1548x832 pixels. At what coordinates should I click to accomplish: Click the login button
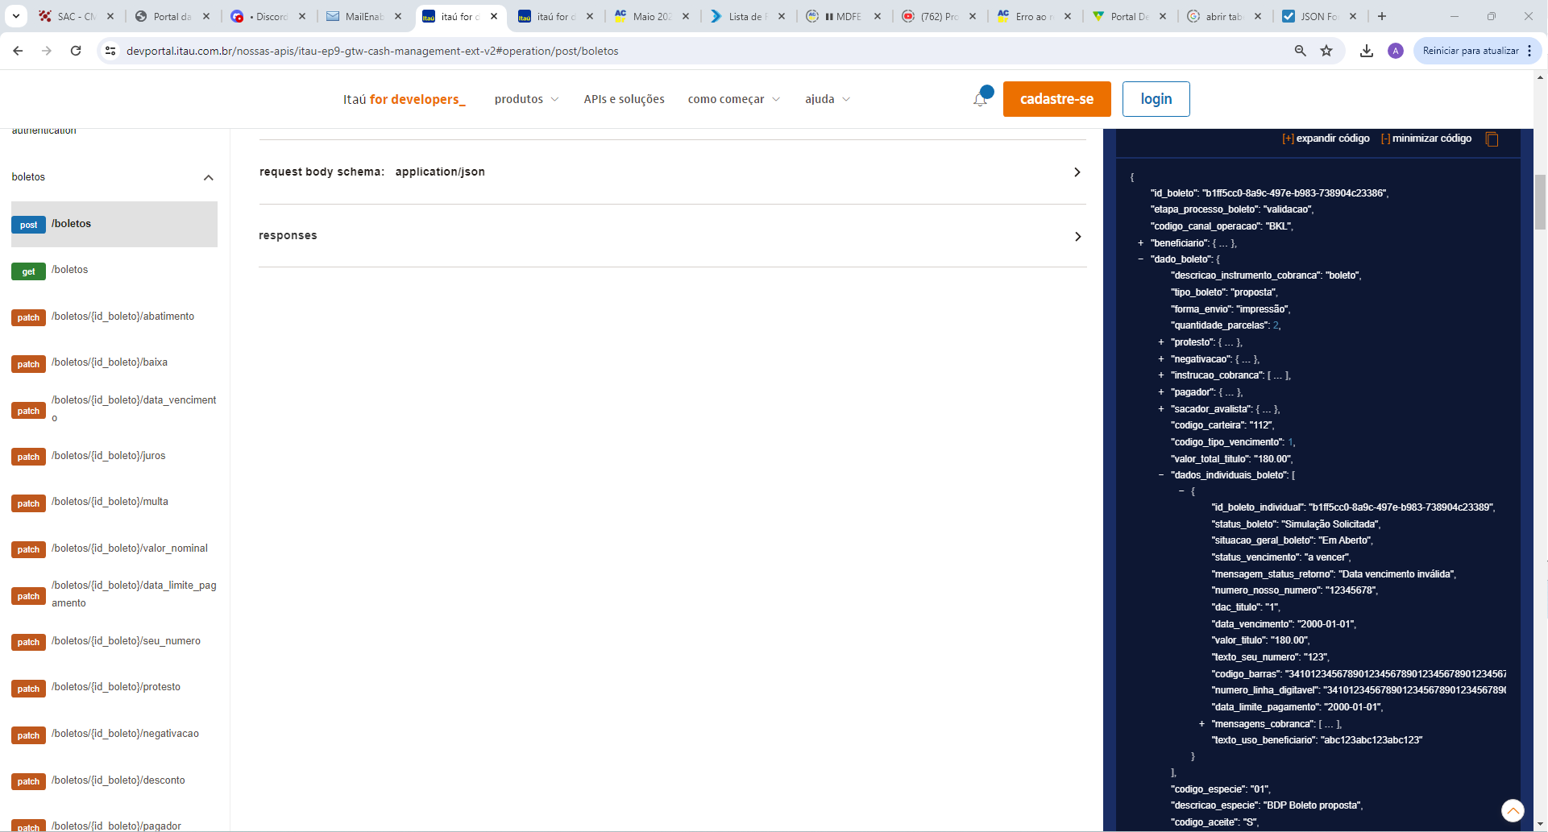pos(1156,99)
